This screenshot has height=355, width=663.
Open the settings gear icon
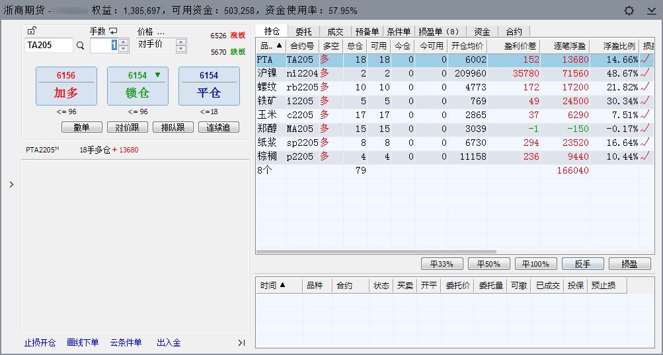click(x=629, y=11)
